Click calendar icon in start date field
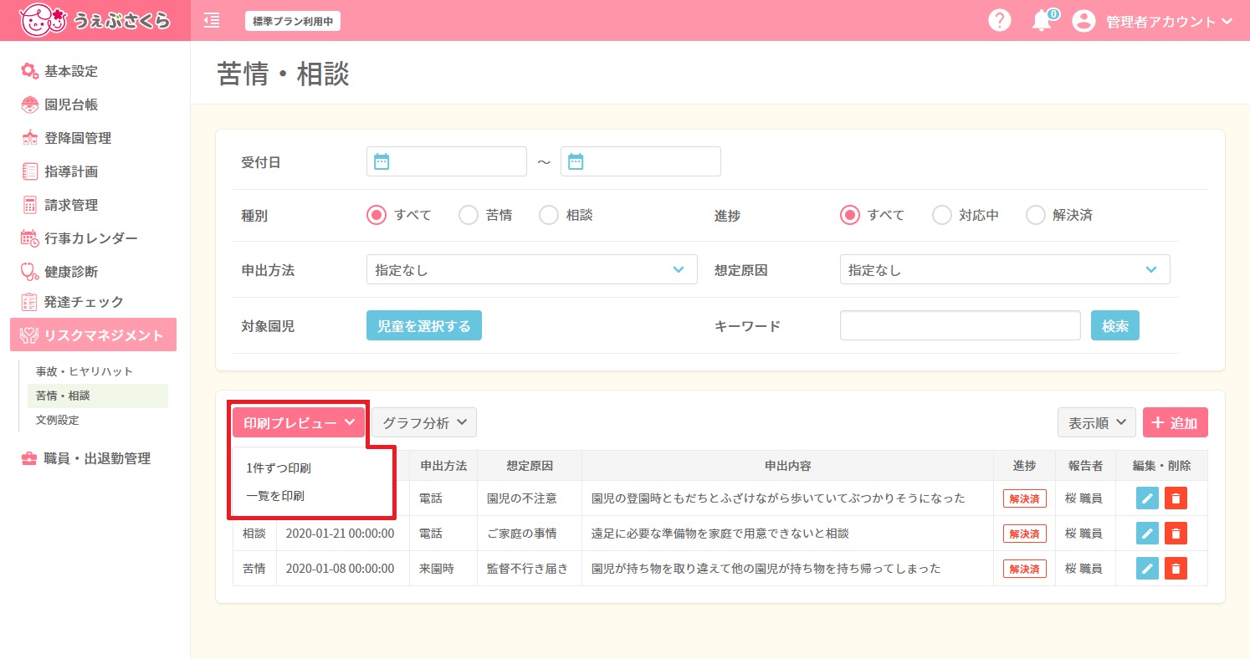This screenshot has width=1250, height=659. point(382,161)
